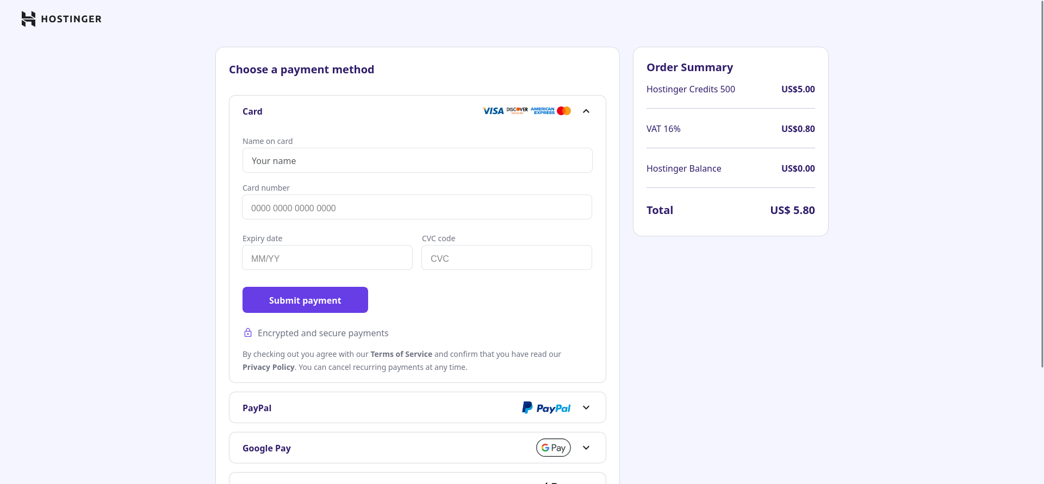Click the Hostinger logo icon
Viewport: 1044px width, 484px height.
(x=28, y=19)
